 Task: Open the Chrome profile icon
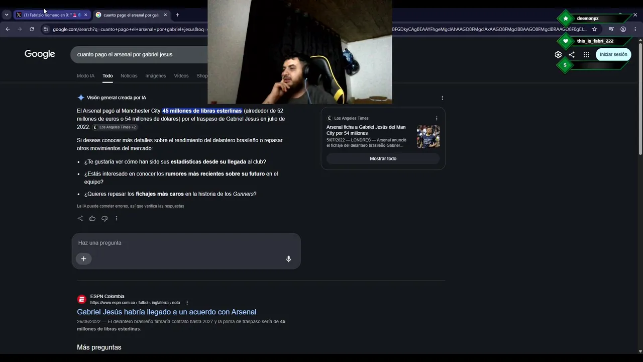point(623,29)
